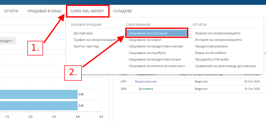Viewport: 266px width, 122px height.
Task: Open the СКЛАДОВЕ menu
Action: point(122,11)
